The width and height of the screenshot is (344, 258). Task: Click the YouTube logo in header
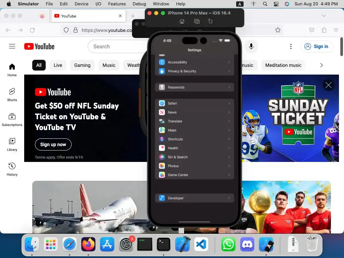[x=39, y=46]
